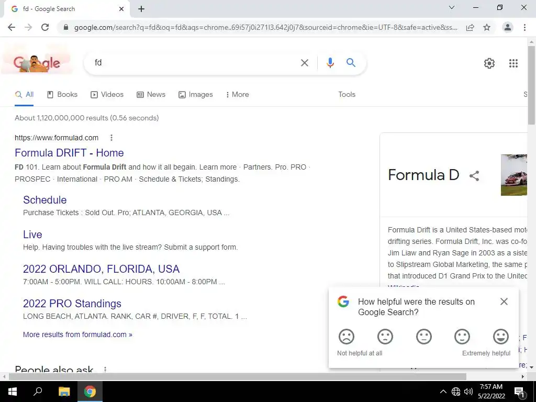This screenshot has width=536, height=402.
Task: Dismiss the helpfulness survey popup
Action: [x=504, y=301]
